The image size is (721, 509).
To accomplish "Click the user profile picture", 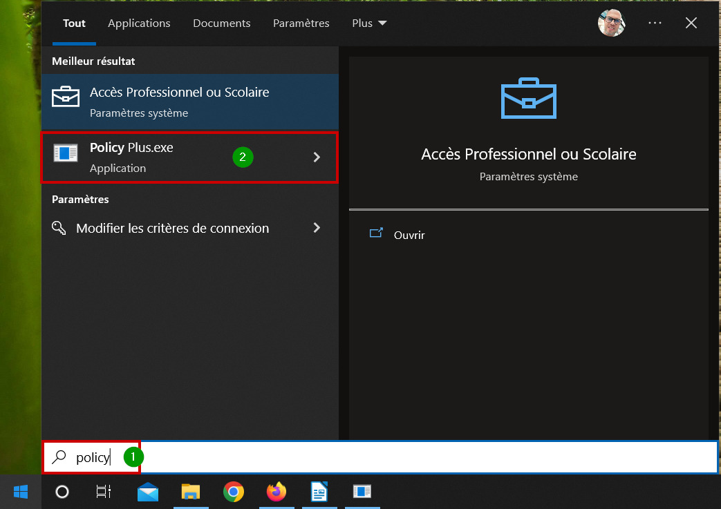I will pos(612,23).
